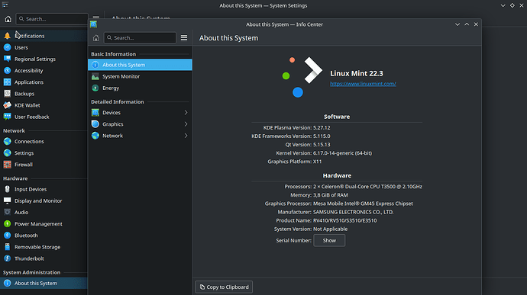Click the System Settings window menu icon
This screenshot has height=295, width=527.
[x=5, y=5]
